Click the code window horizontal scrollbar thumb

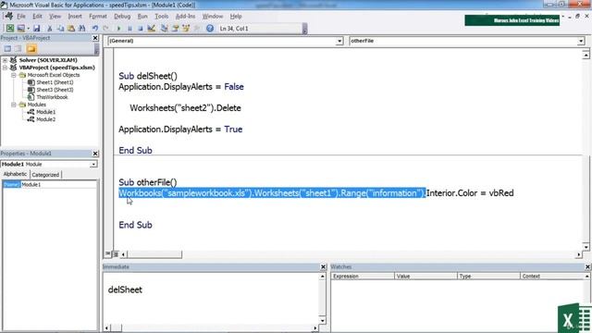[x=154, y=254]
